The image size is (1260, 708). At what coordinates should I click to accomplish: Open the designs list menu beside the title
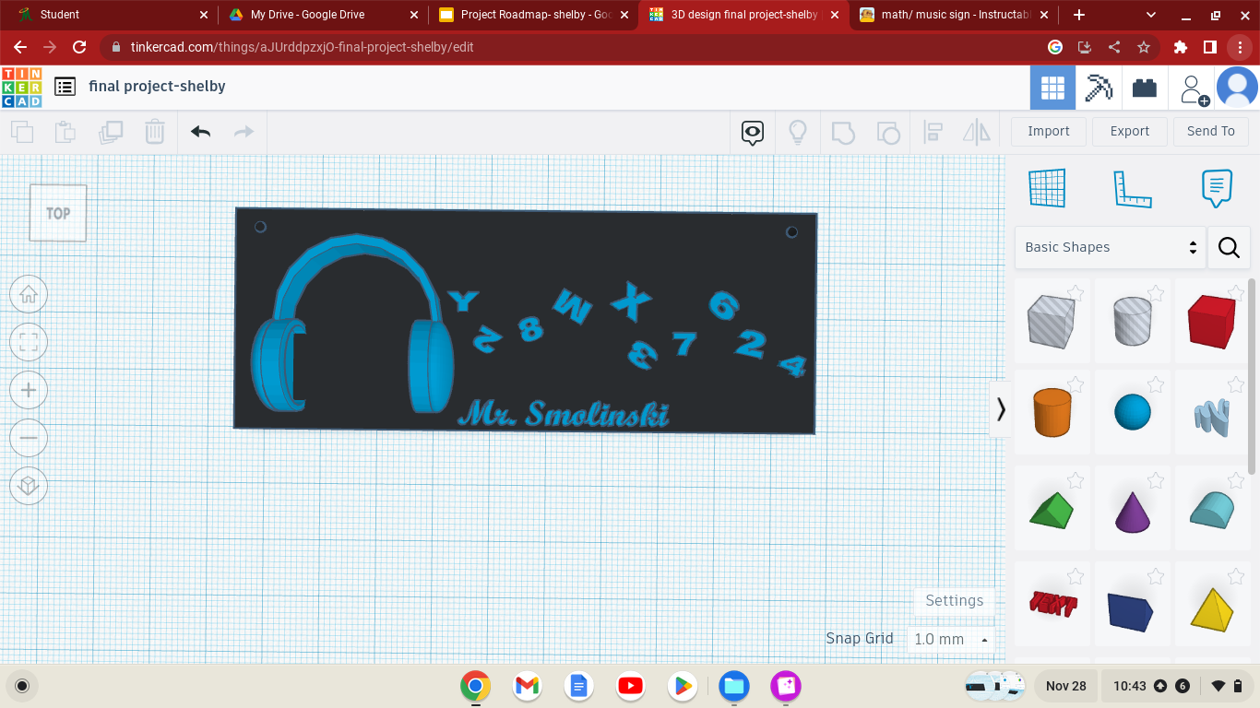pos(64,86)
